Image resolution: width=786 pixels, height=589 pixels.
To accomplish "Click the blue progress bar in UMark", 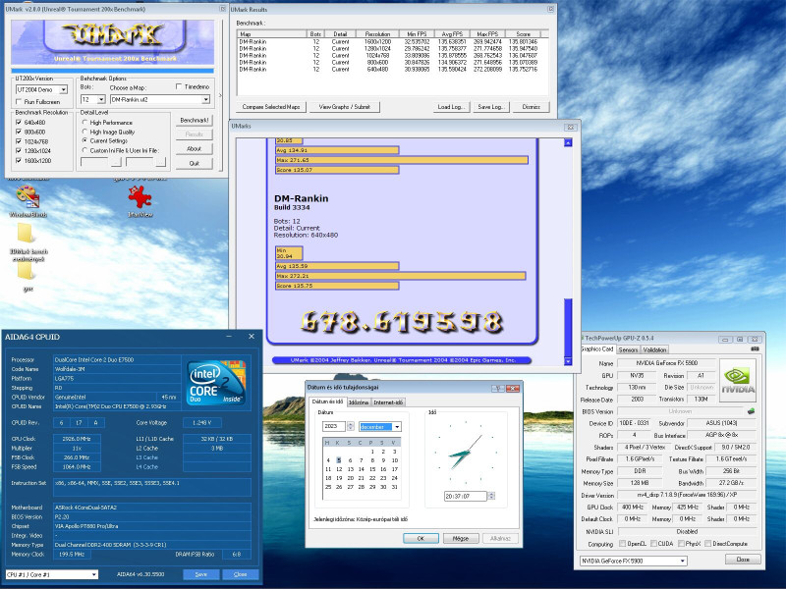I will tap(113, 71).
